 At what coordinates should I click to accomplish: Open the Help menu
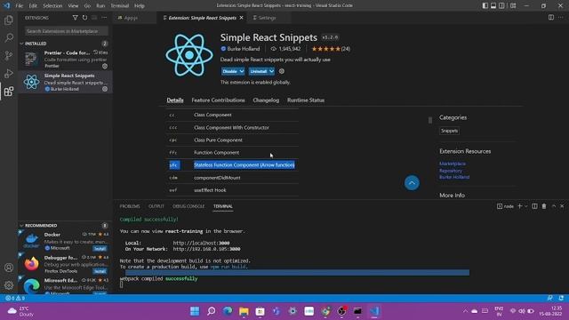tap(140, 6)
